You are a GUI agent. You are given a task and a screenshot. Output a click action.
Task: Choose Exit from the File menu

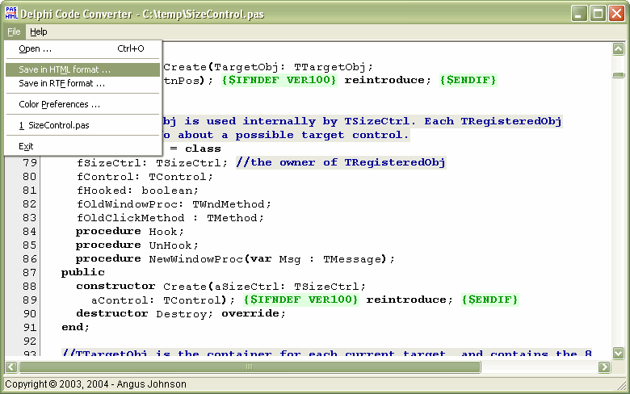tap(82, 146)
